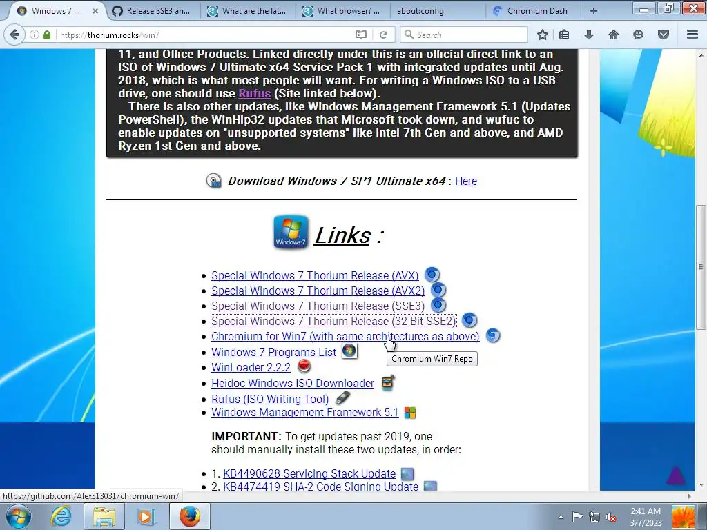Image resolution: width=707 pixels, height=530 pixels.
Task: Open the KB4474419 SHA-2 Code Signing Update link
Action: 320,487
